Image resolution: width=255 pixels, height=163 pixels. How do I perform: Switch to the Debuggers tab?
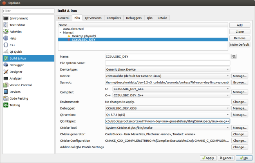[x=134, y=18]
